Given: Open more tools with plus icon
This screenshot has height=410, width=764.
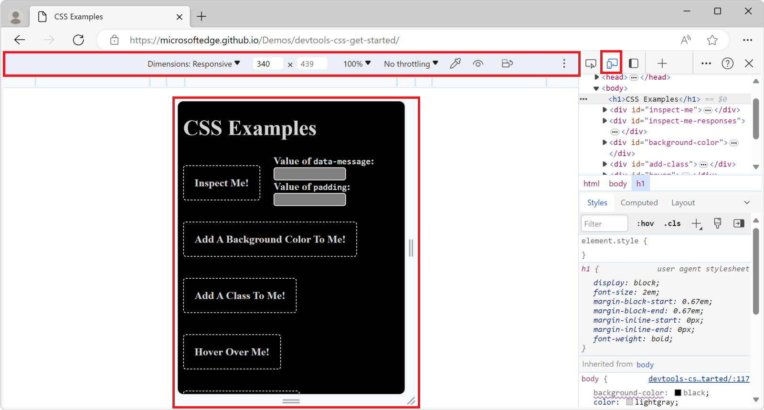Looking at the screenshot, I should (x=662, y=63).
